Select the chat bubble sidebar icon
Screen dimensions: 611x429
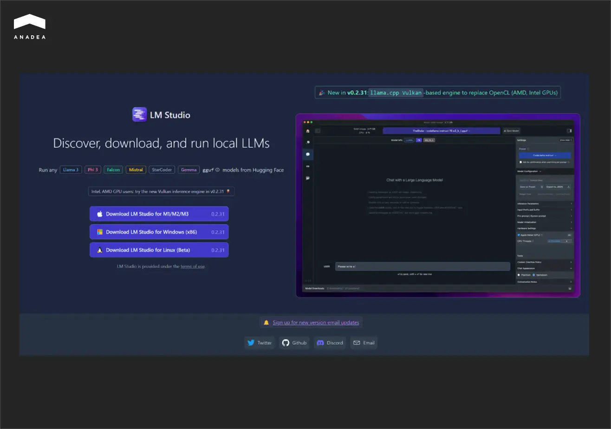[x=307, y=154]
